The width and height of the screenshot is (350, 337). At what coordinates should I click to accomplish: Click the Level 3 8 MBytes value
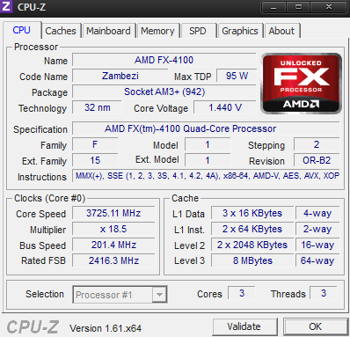click(252, 260)
